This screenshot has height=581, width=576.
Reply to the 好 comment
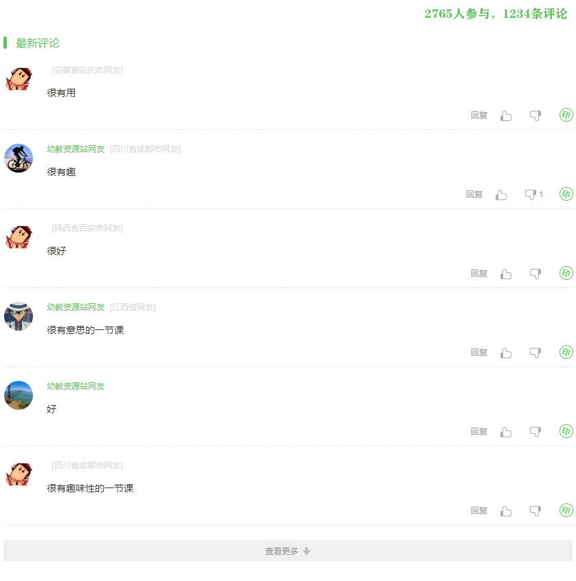478,432
